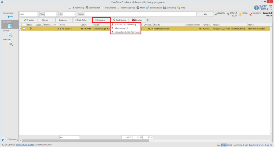Click the E-Re-2/2024 name cell

point(69,29)
